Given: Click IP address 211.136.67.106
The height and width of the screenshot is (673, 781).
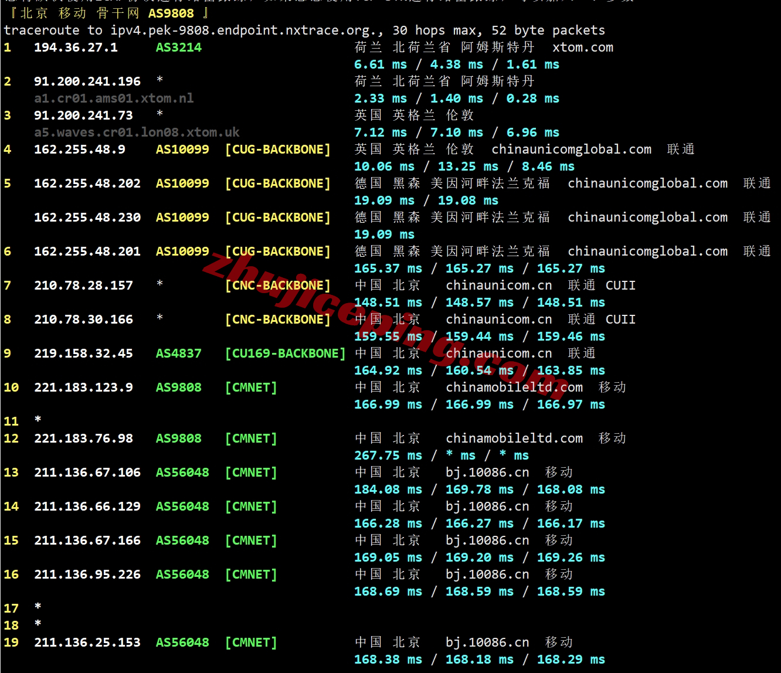Looking at the screenshot, I should (87, 473).
